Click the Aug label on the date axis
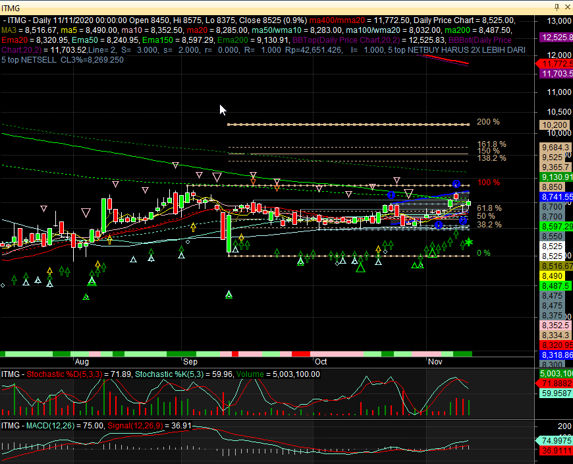The image size is (573, 464). (x=82, y=362)
